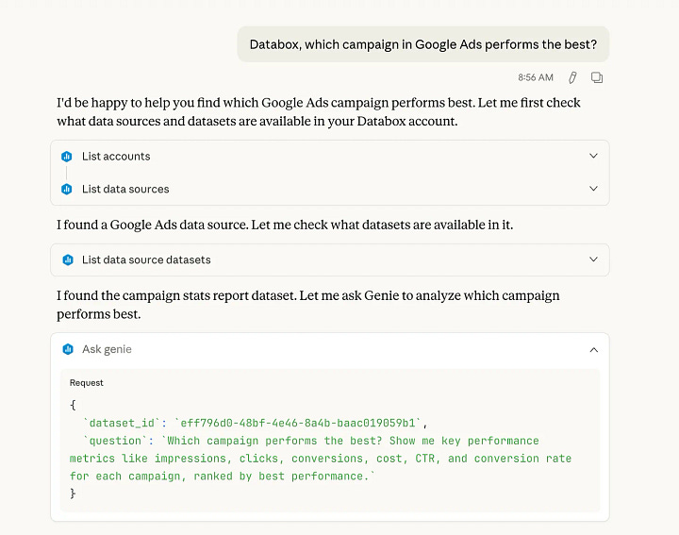Expand the List accounts chevron
Screen dimensions: 679x535
[593, 157]
